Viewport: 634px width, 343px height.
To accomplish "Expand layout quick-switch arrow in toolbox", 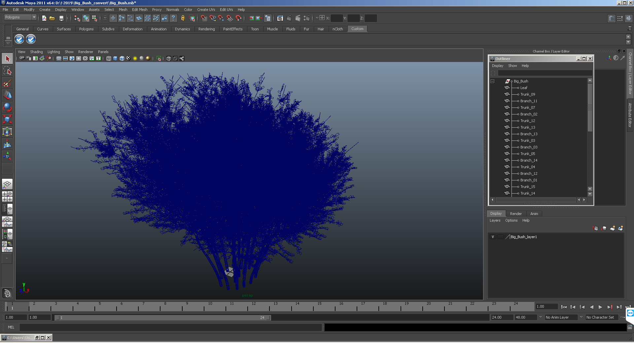I will (x=7, y=259).
